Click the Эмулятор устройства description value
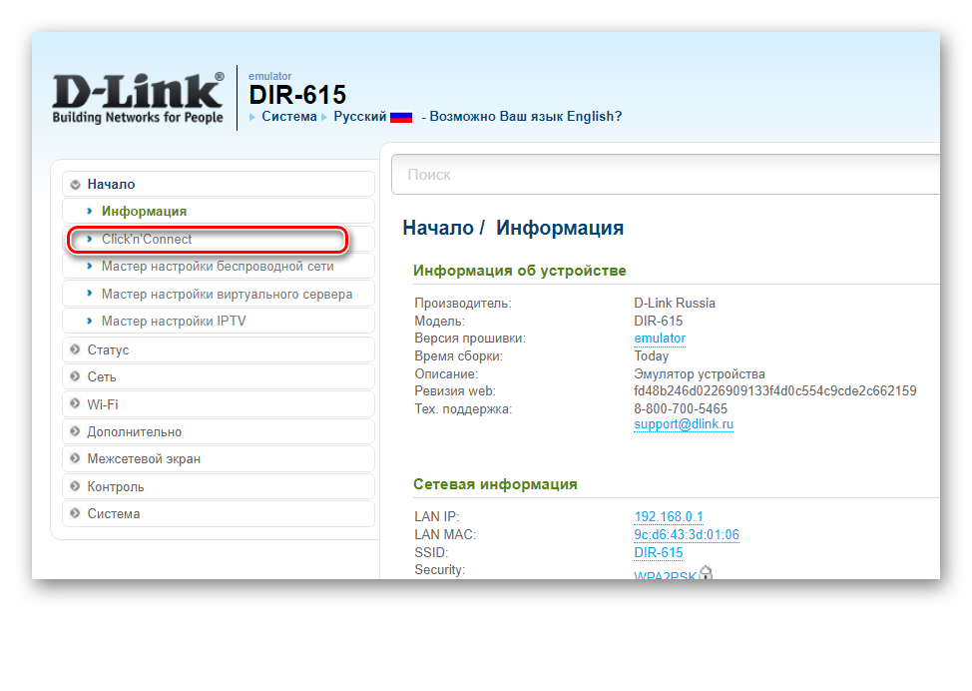The image size is (972, 691). (x=700, y=374)
